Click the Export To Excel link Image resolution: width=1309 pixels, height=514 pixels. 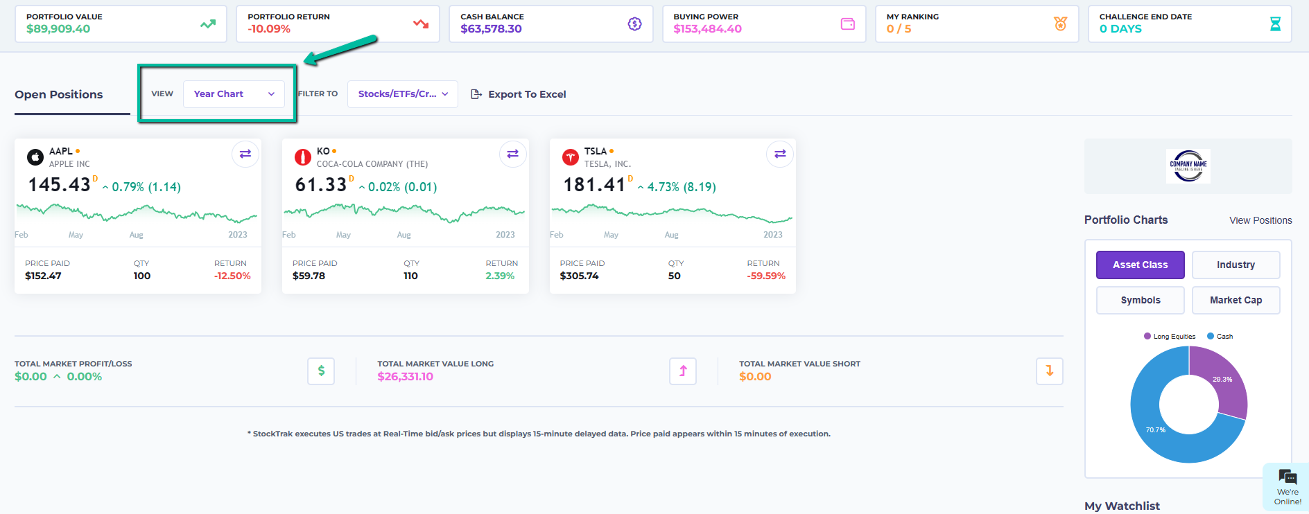(x=527, y=94)
